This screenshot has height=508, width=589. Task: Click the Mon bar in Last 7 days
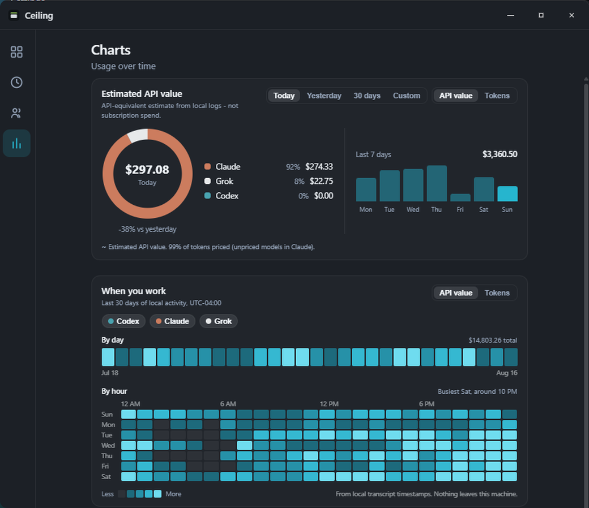click(x=366, y=190)
